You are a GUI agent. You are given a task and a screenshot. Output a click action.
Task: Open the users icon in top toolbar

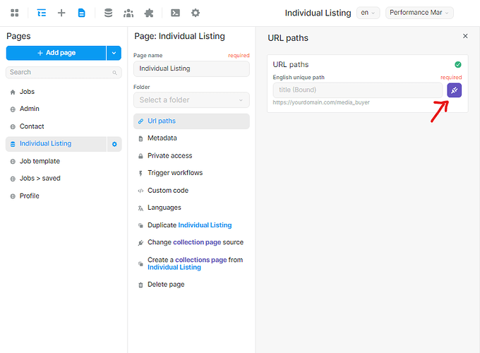pyautogui.click(x=128, y=13)
